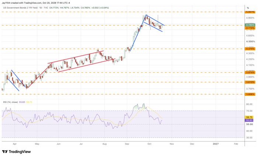Click the 3.974% orange price label

point(250,72)
